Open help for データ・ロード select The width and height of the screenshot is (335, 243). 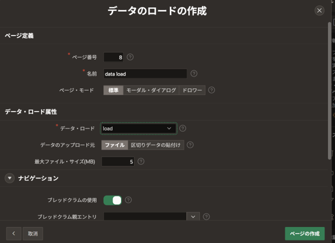click(182, 128)
